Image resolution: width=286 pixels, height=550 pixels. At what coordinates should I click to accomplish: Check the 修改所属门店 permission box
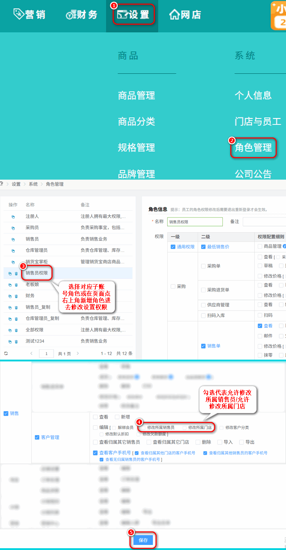point(184,428)
